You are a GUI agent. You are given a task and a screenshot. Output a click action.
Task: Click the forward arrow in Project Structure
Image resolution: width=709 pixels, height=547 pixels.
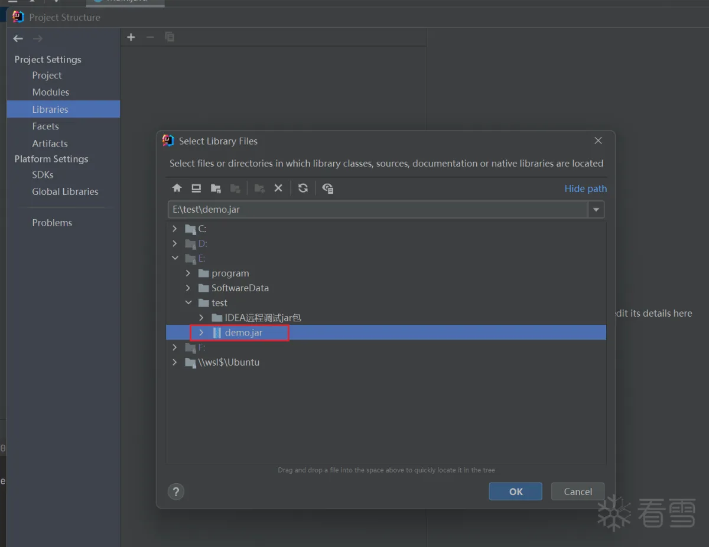38,38
